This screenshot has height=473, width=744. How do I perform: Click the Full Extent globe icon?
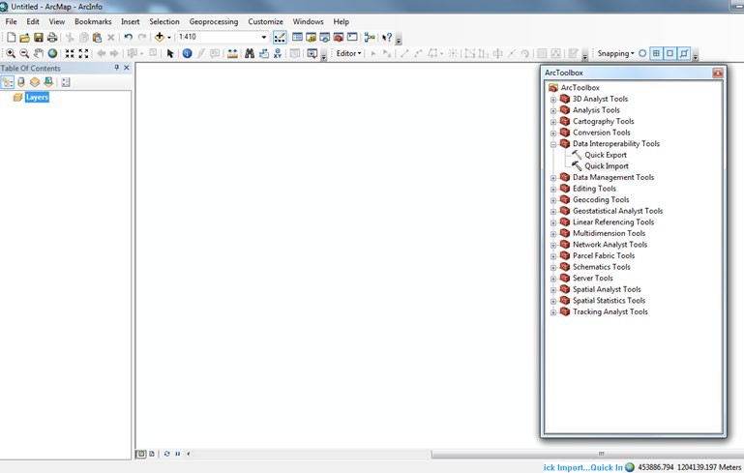pyautogui.click(x=52, y=53)
